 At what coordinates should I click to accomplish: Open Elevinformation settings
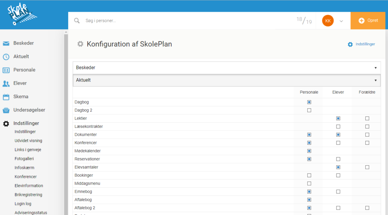(x=29, y=186)
